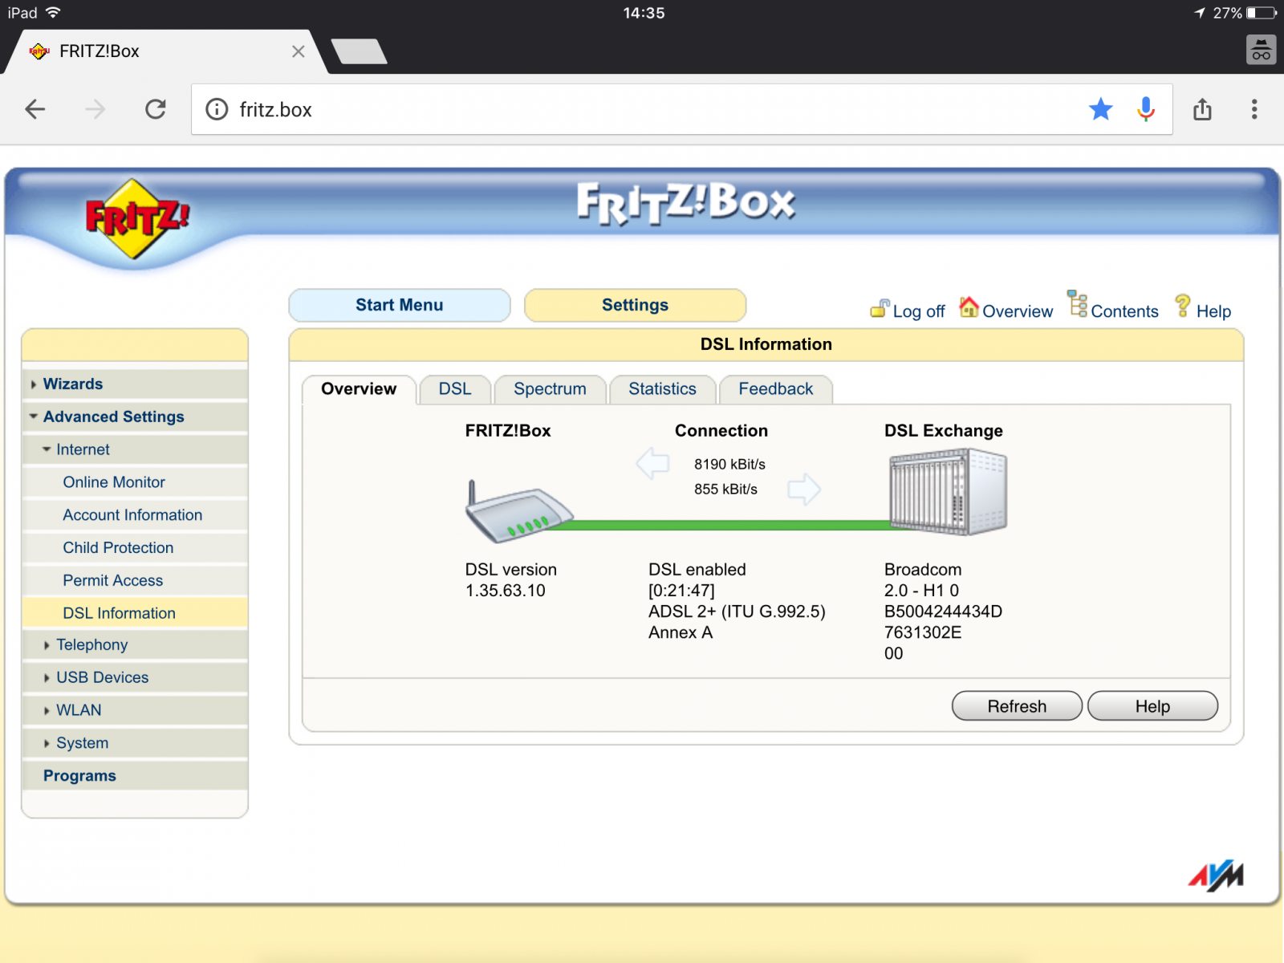Tap the share icon in browser toolbar
Image resolution: width=1284 pixels, height=963 pixels.
click(1201, 109)
